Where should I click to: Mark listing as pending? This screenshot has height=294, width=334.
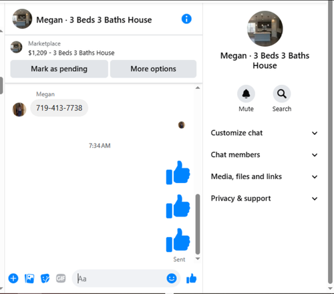pyautogui.click(x=59, y=69)
